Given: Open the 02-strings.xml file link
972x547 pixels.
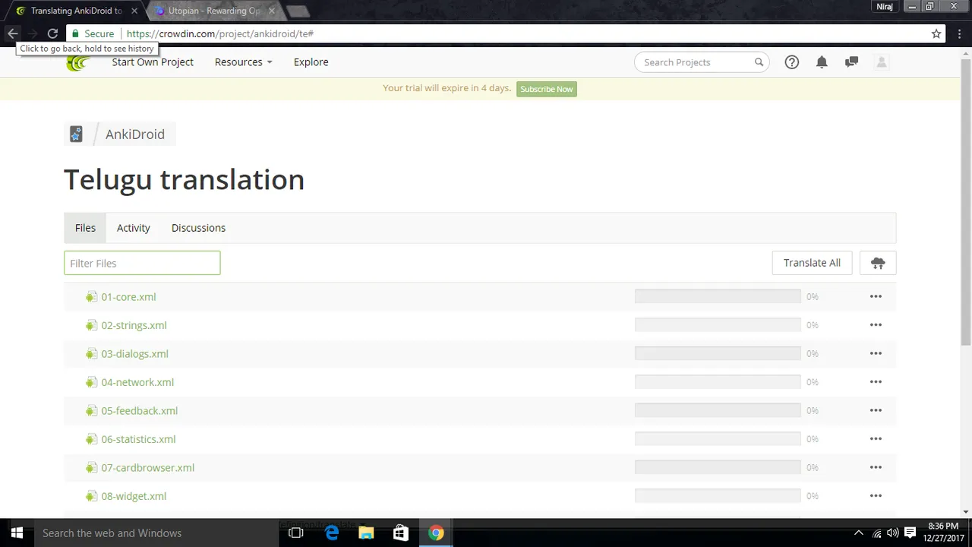Looking at the screenshot, I should click(134, 325).
